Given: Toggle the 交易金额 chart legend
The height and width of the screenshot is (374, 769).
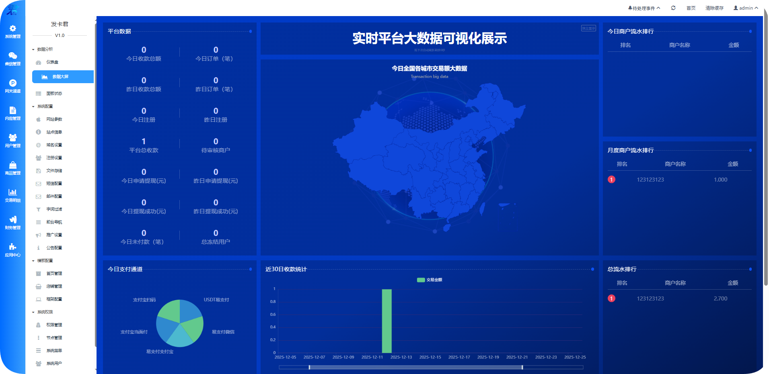Looking at the screenshot, I should [x=430, y=279].
